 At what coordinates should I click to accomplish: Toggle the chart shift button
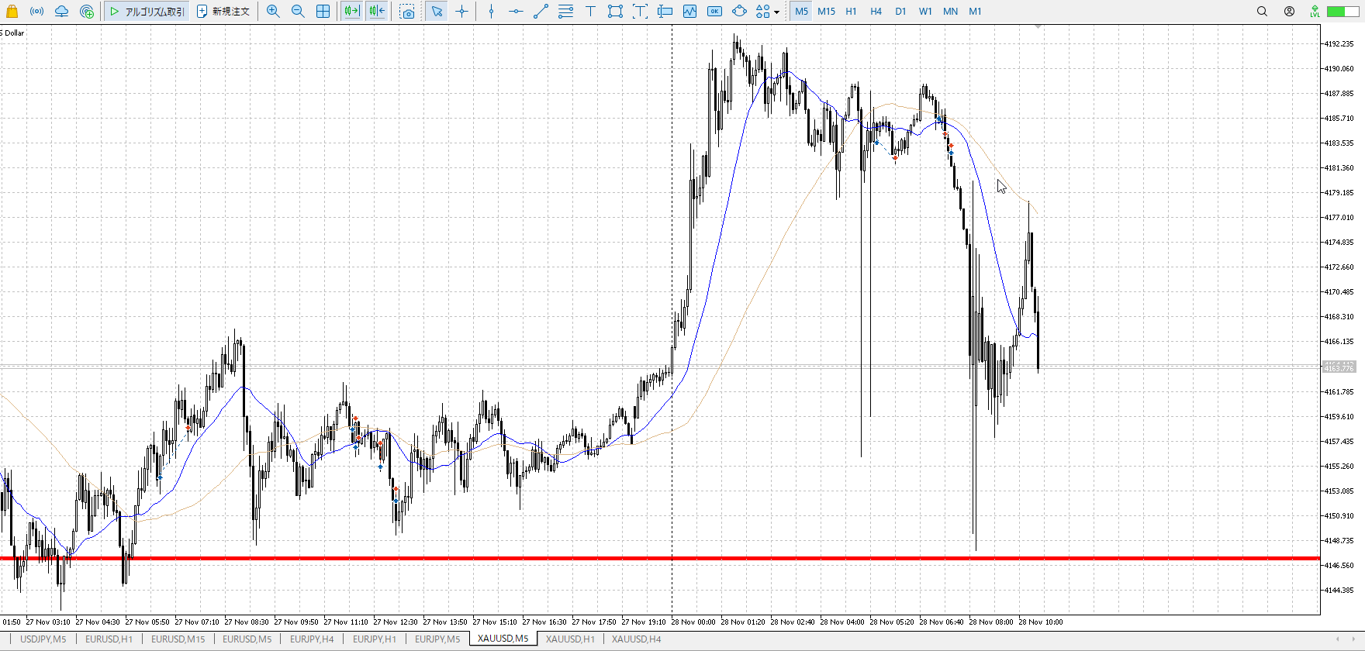pyautogui.click(x=377, y=12)
